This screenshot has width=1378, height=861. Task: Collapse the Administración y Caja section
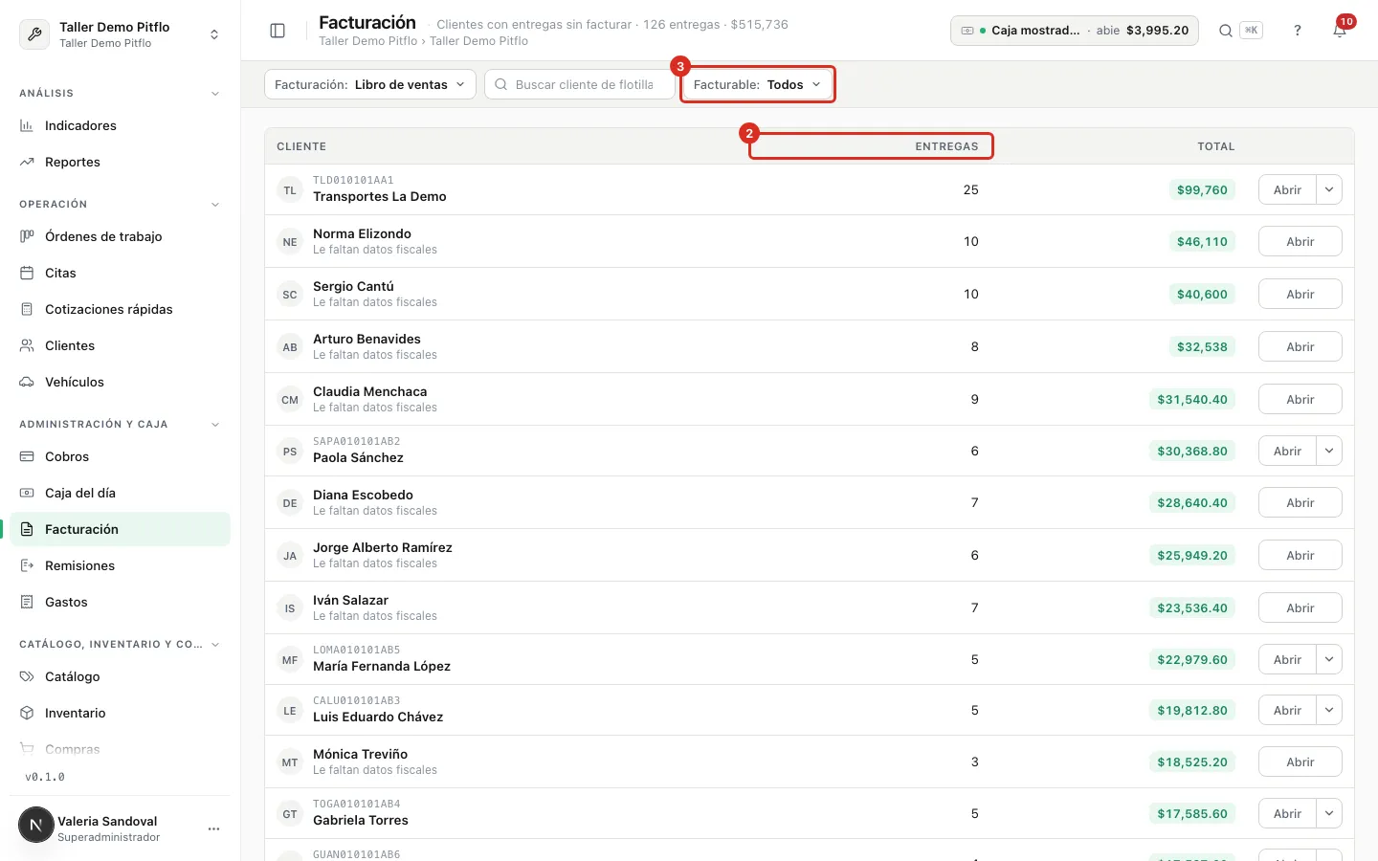pos(215,425)
